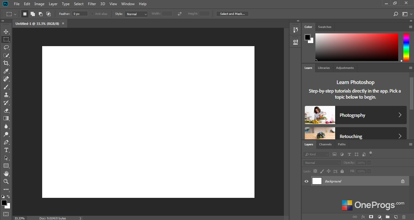Click the Hand tool
Viewport: 414px width, 220px height.
pos(6,174)
